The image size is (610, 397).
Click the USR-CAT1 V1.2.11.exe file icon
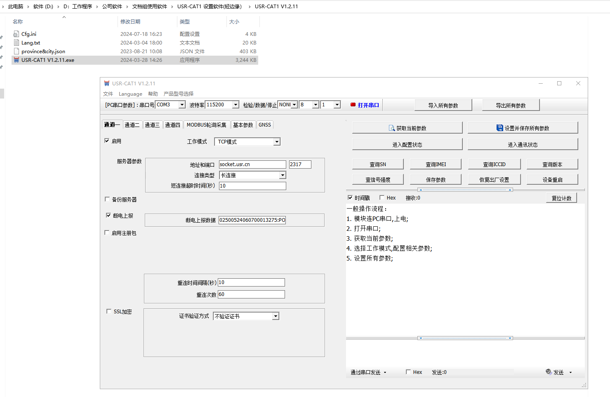click(16, 60)
